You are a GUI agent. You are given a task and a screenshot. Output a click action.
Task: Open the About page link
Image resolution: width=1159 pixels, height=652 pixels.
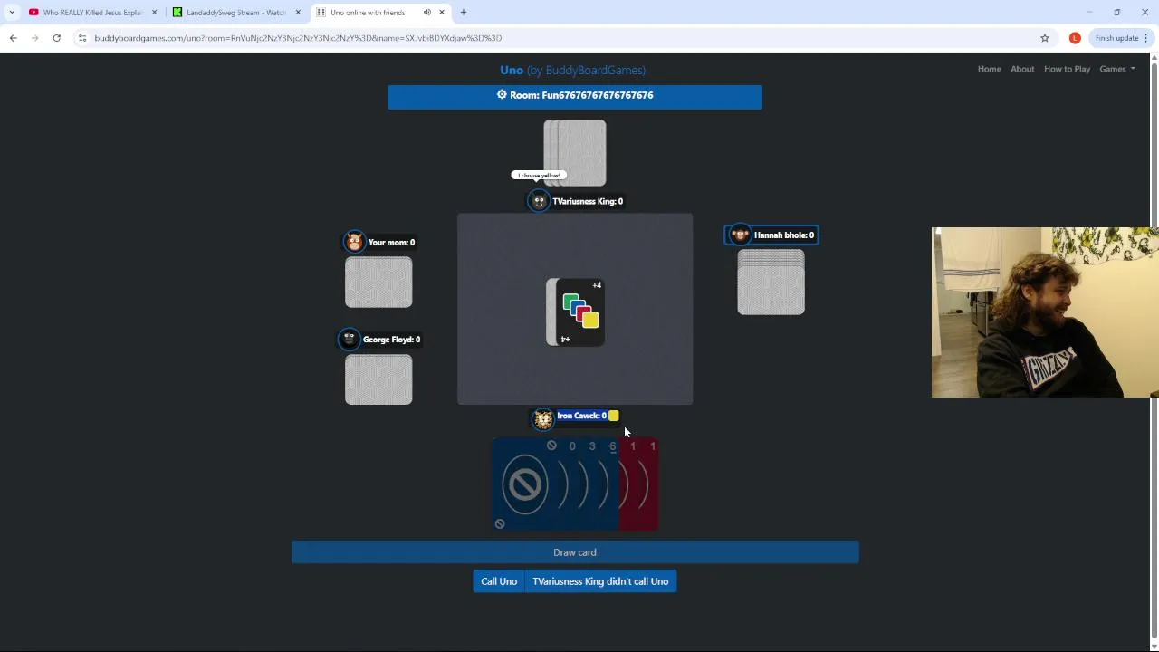(1022, 69)
